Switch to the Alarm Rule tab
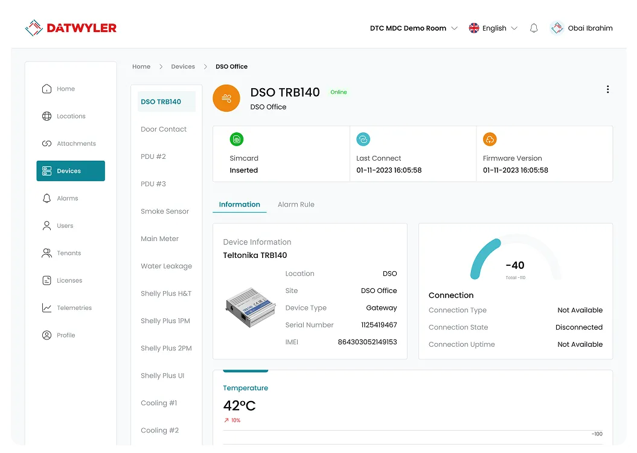Viewport: 637px width, 453px height. click(296, 204)
